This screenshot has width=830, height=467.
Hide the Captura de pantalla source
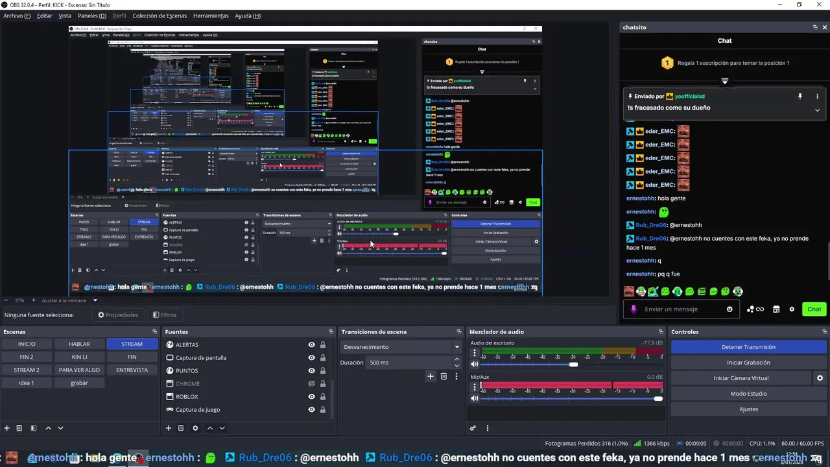pos(311,358)
